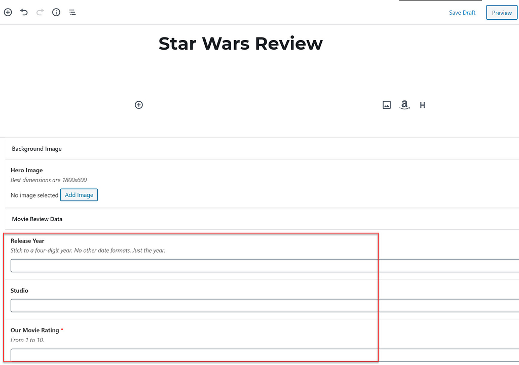Open the block navigation list icon

coord(72,12)
